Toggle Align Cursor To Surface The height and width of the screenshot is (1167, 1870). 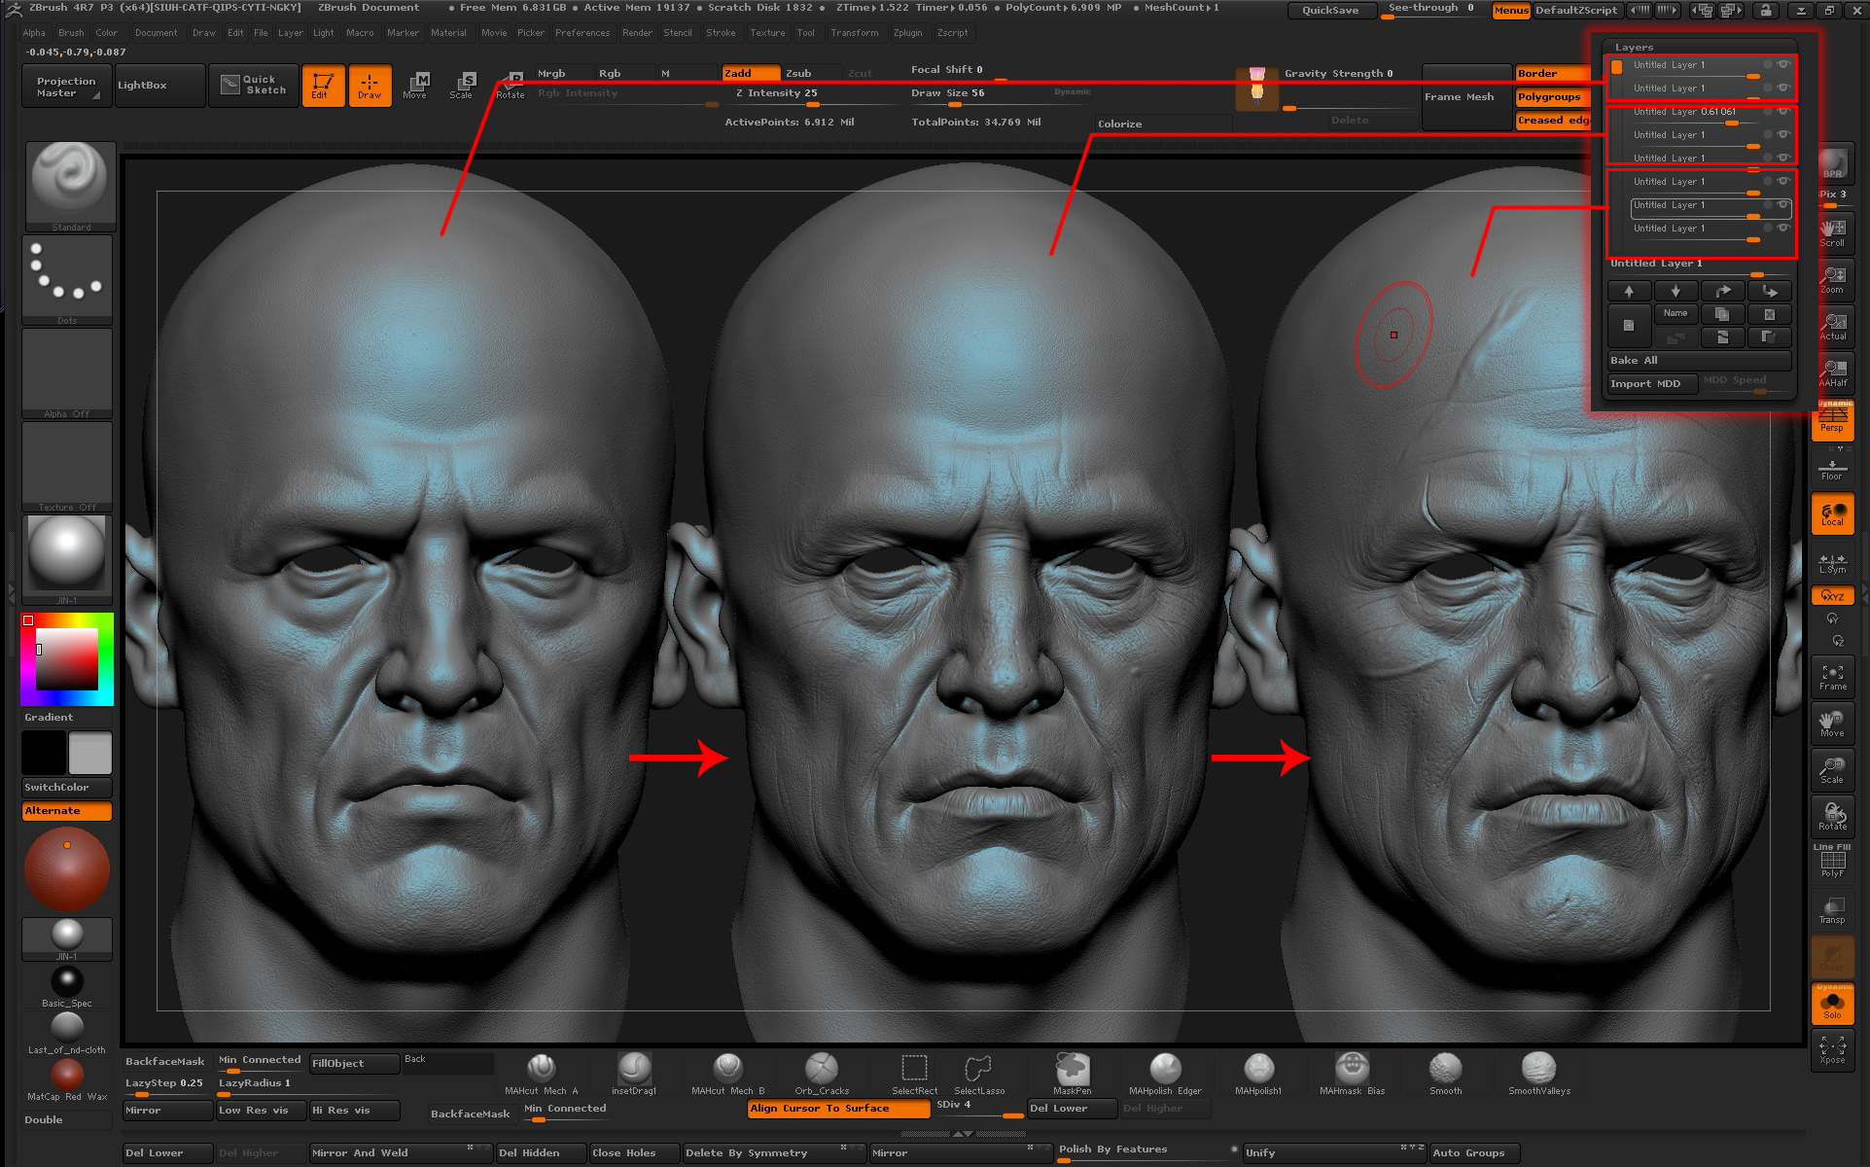tap(838, 1109)
